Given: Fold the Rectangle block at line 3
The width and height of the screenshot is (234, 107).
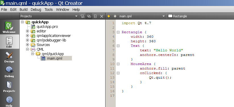Looking at the screenshot, I should [x=118, y=32].
